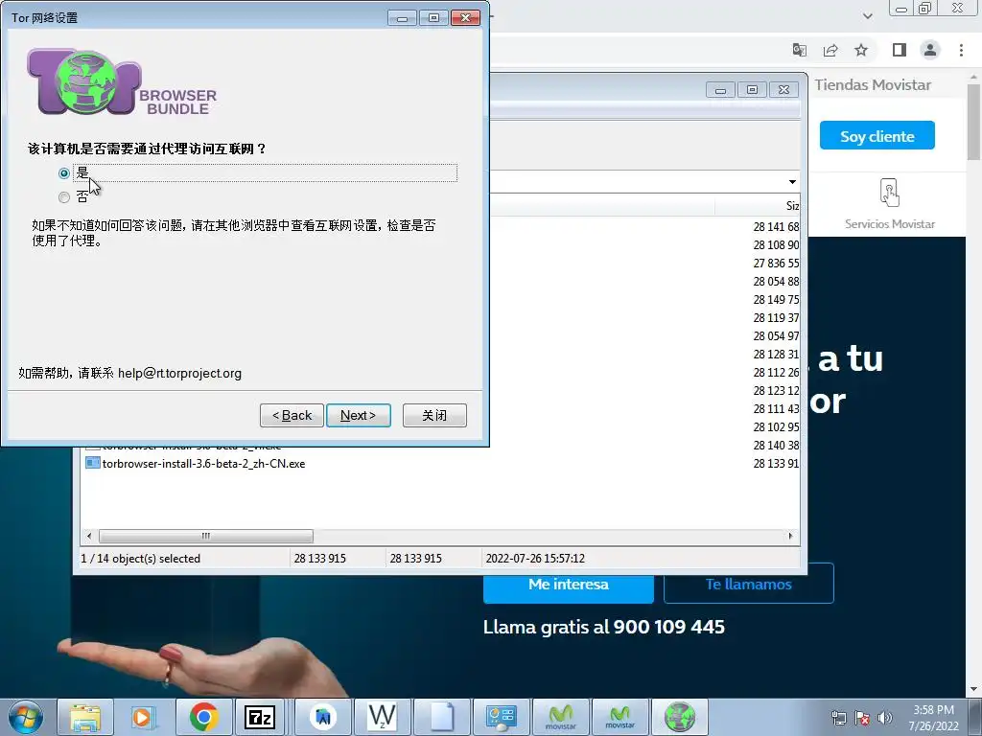Open the Windows Start menu orb
Viewport: 982px width, 736px height.
click(x=26, y=717)
